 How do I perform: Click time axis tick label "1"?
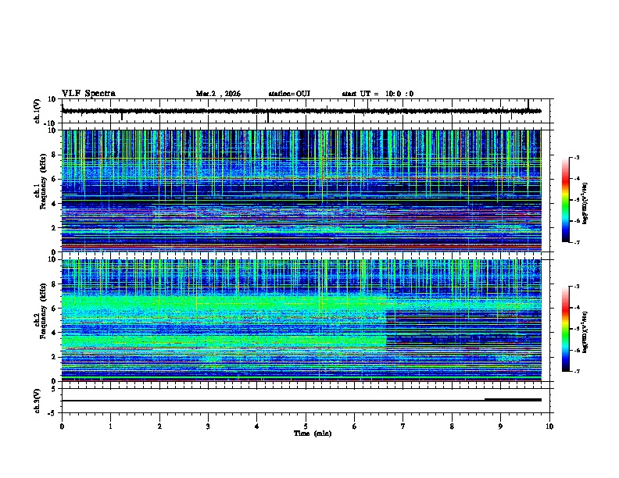[110, 426]
